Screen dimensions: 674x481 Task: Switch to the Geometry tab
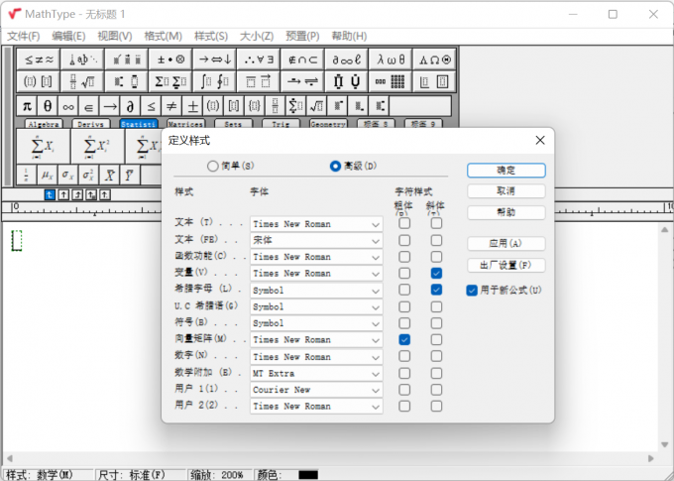(x=328, y=124)
